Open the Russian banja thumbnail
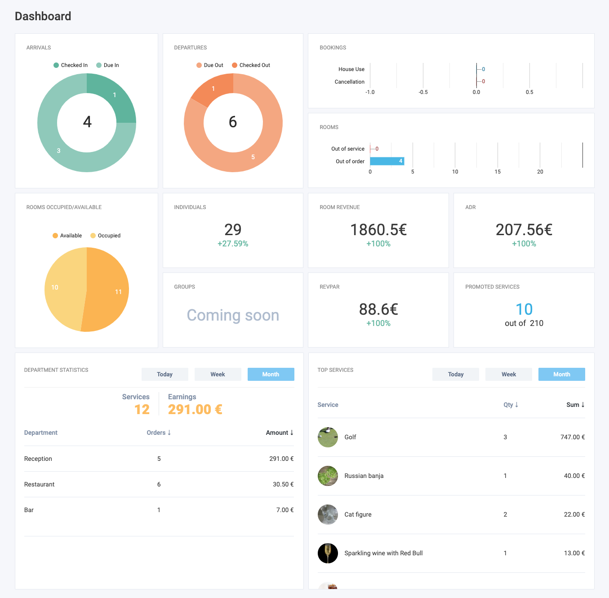The image size is (609, 598). [328, 476]
